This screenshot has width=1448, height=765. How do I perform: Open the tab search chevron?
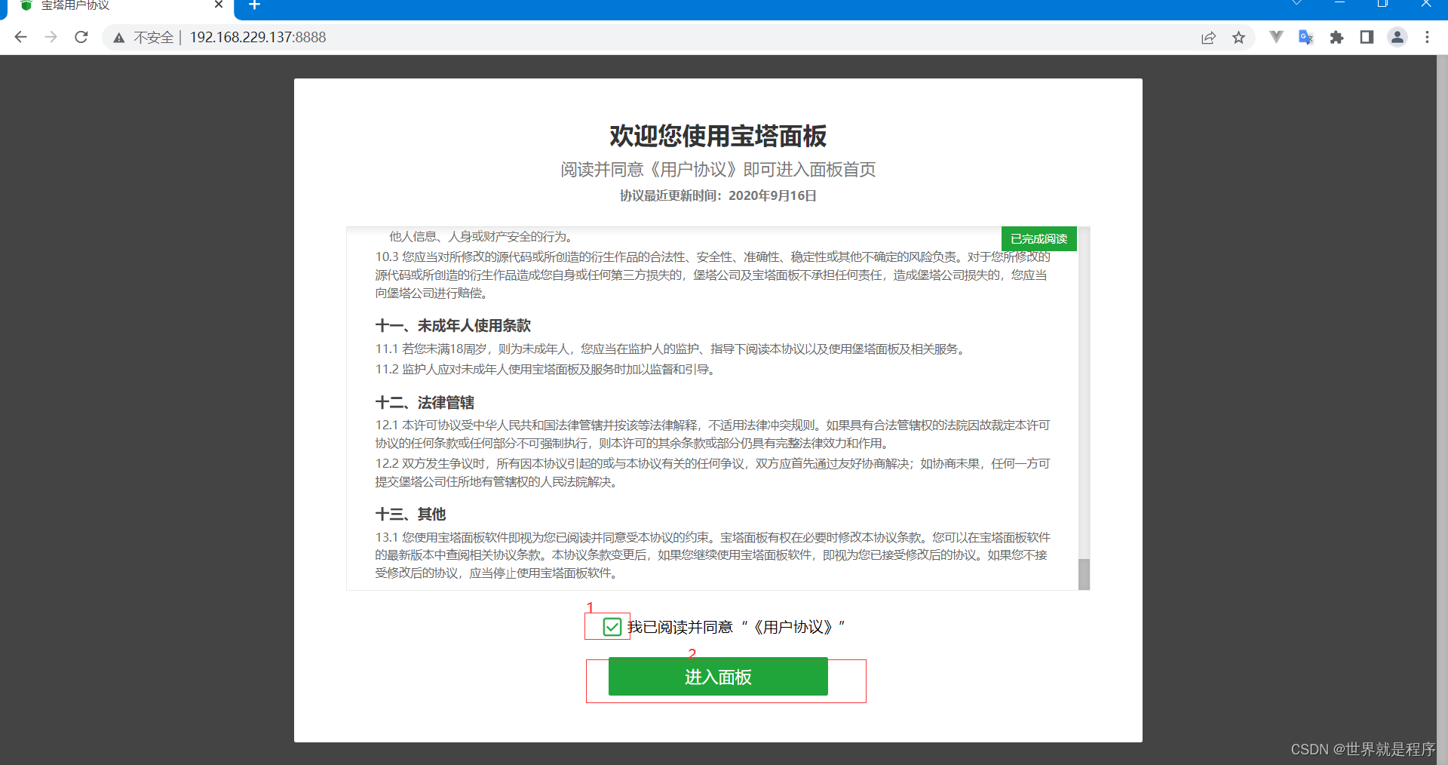1296,4
